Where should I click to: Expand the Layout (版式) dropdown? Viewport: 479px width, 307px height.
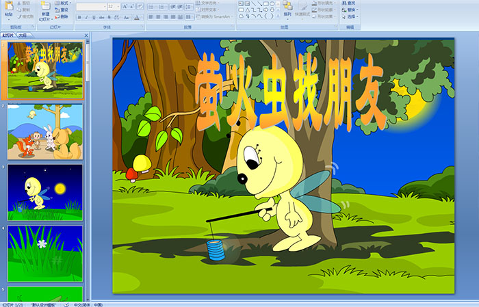click(63, 3)
